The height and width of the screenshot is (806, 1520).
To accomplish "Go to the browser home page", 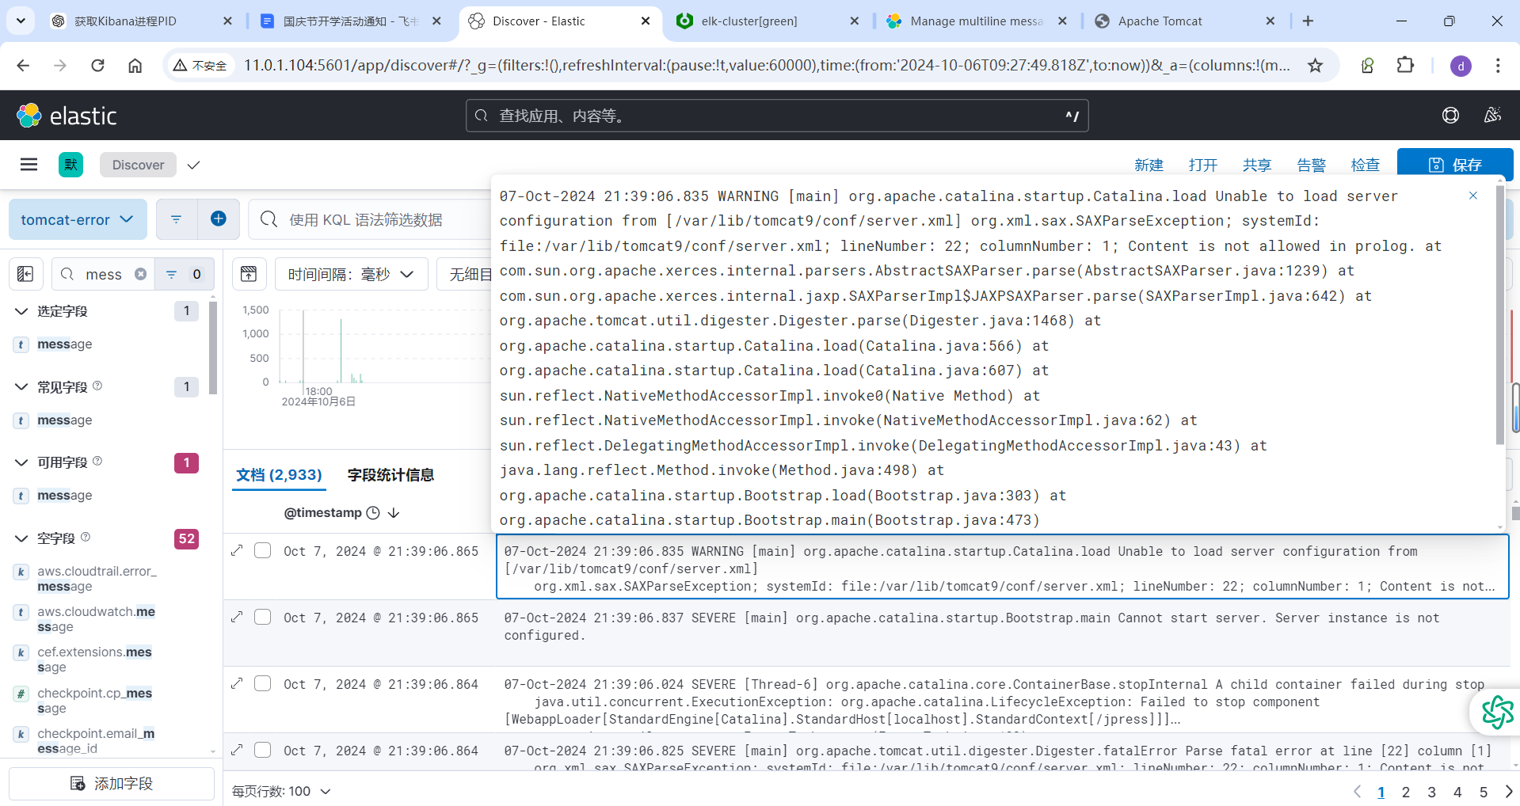I will [135, 65].
